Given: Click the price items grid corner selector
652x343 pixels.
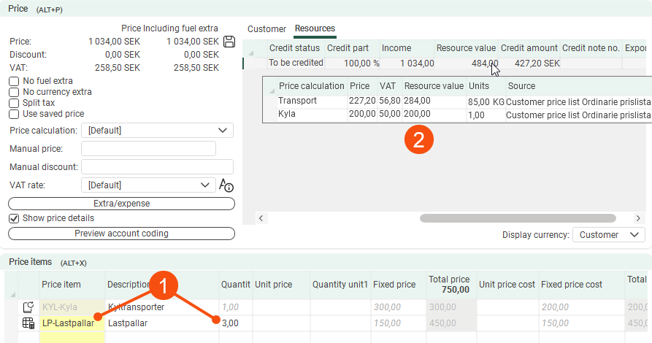Looking at the screenshot, I should point(11,293).
